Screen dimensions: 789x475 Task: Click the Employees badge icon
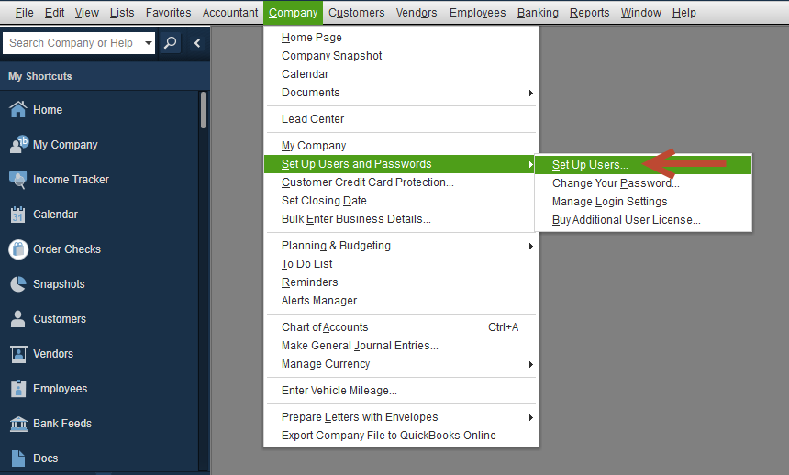tap(18, 389)
